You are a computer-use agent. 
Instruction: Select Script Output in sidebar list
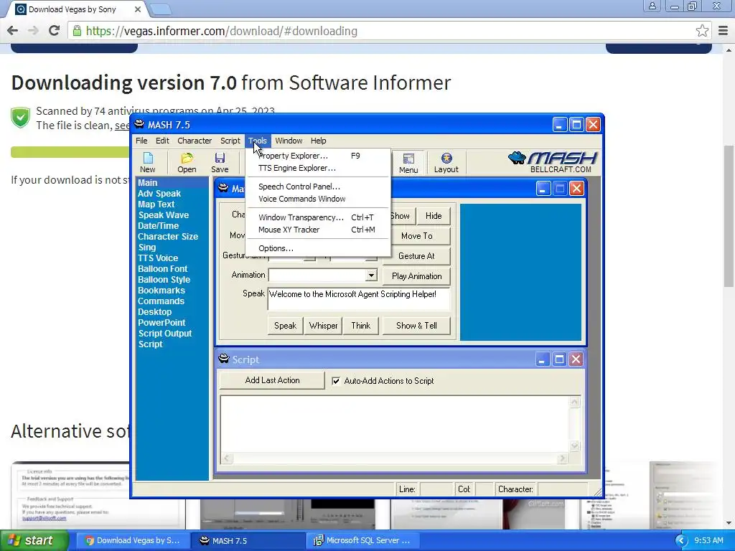pyautogui.click(x=165, y=334)
